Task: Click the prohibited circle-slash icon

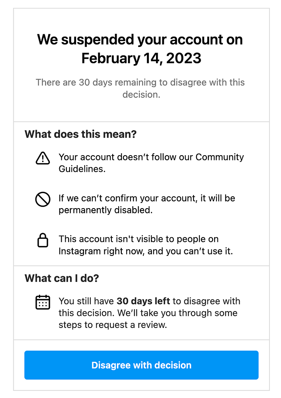Action: pos(43,199)
